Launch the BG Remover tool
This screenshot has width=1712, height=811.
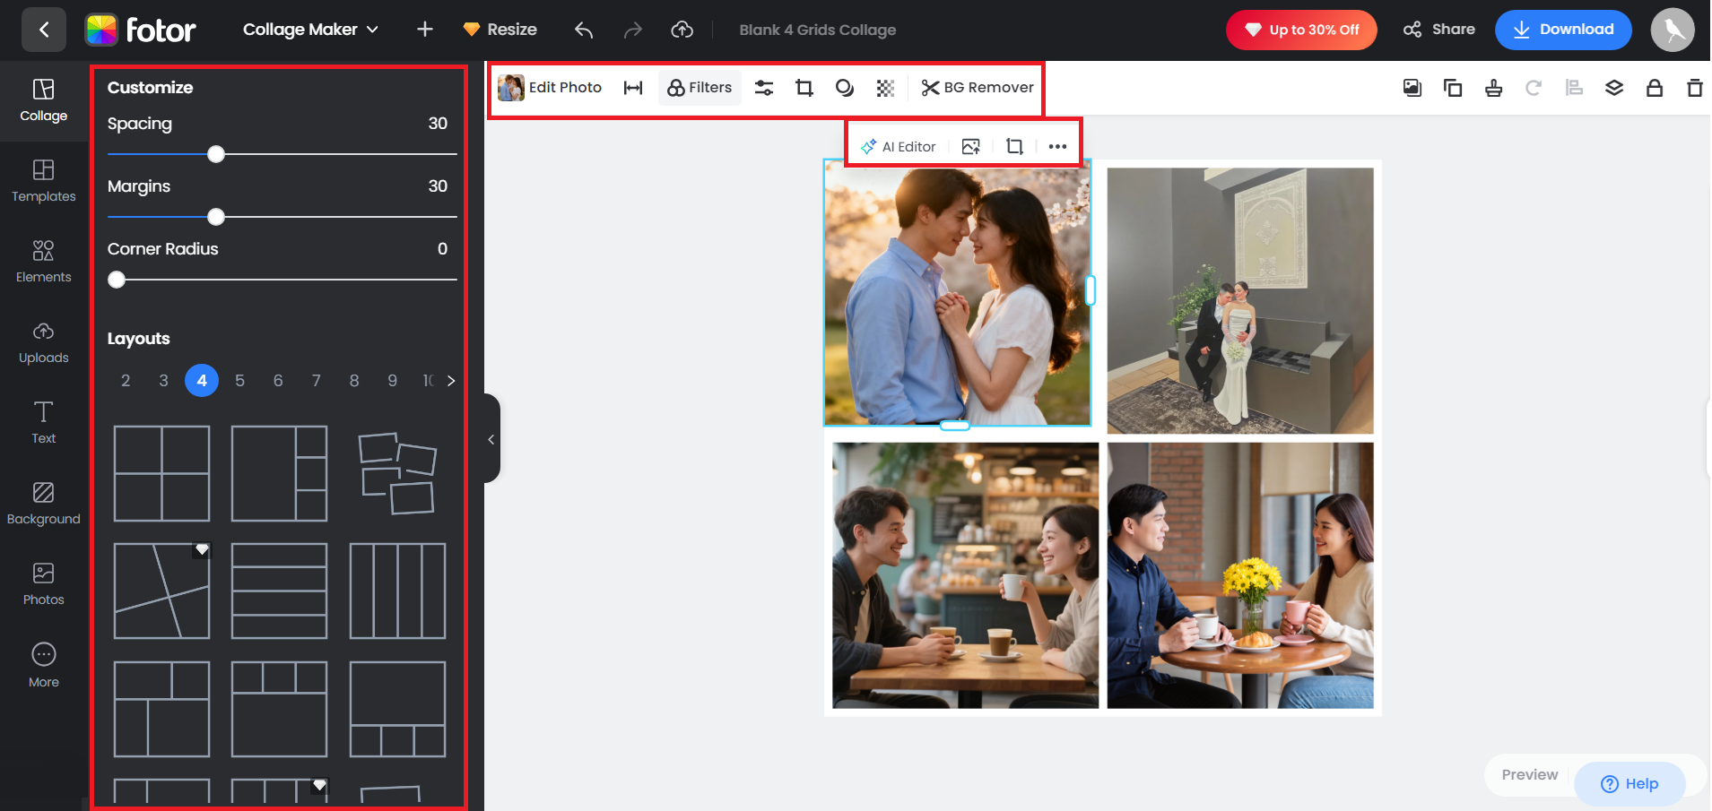pos(977,87)
